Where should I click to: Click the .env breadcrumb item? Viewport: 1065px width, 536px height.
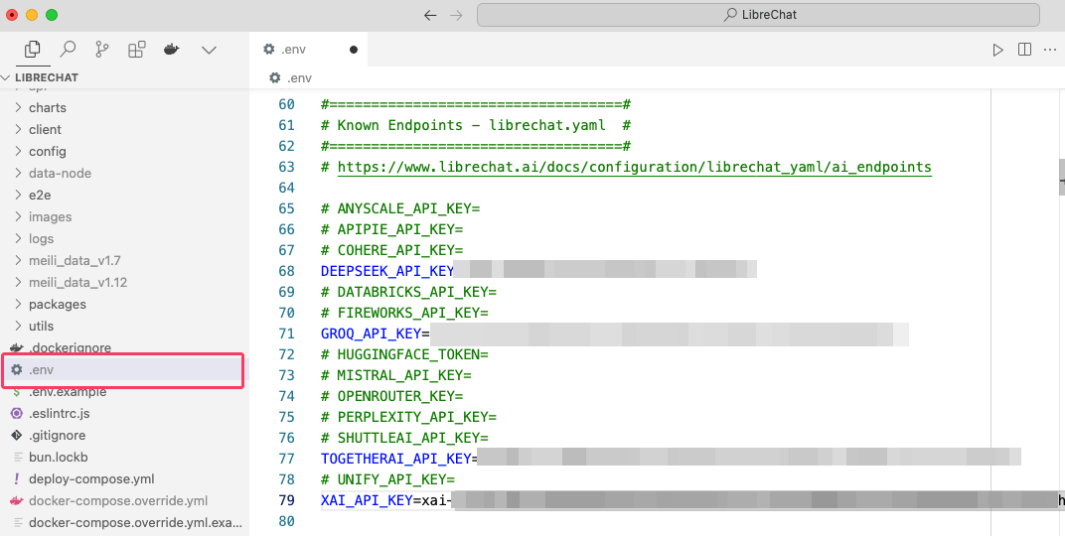pos(298,77)
